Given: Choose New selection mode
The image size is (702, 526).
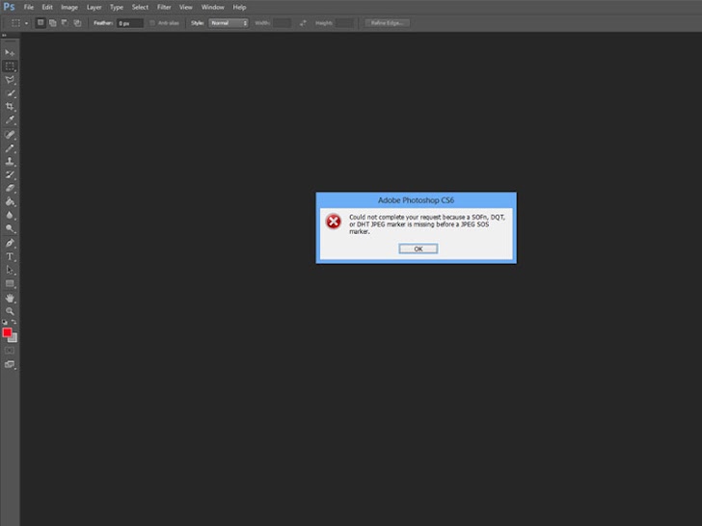Looking at the screenshot, I should point(40,23).
